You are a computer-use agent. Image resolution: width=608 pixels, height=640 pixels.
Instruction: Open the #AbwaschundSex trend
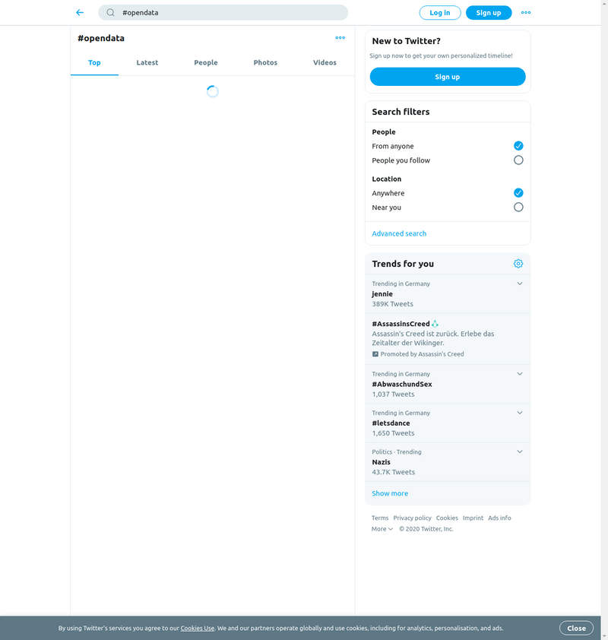pos(448,384)
